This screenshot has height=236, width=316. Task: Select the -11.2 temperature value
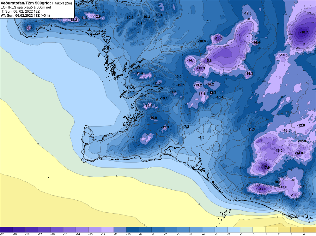(172, 92)
